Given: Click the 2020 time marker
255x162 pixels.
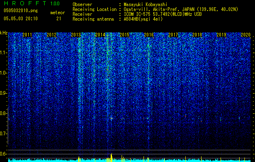Looking at the screenshot, I should 246,34.
